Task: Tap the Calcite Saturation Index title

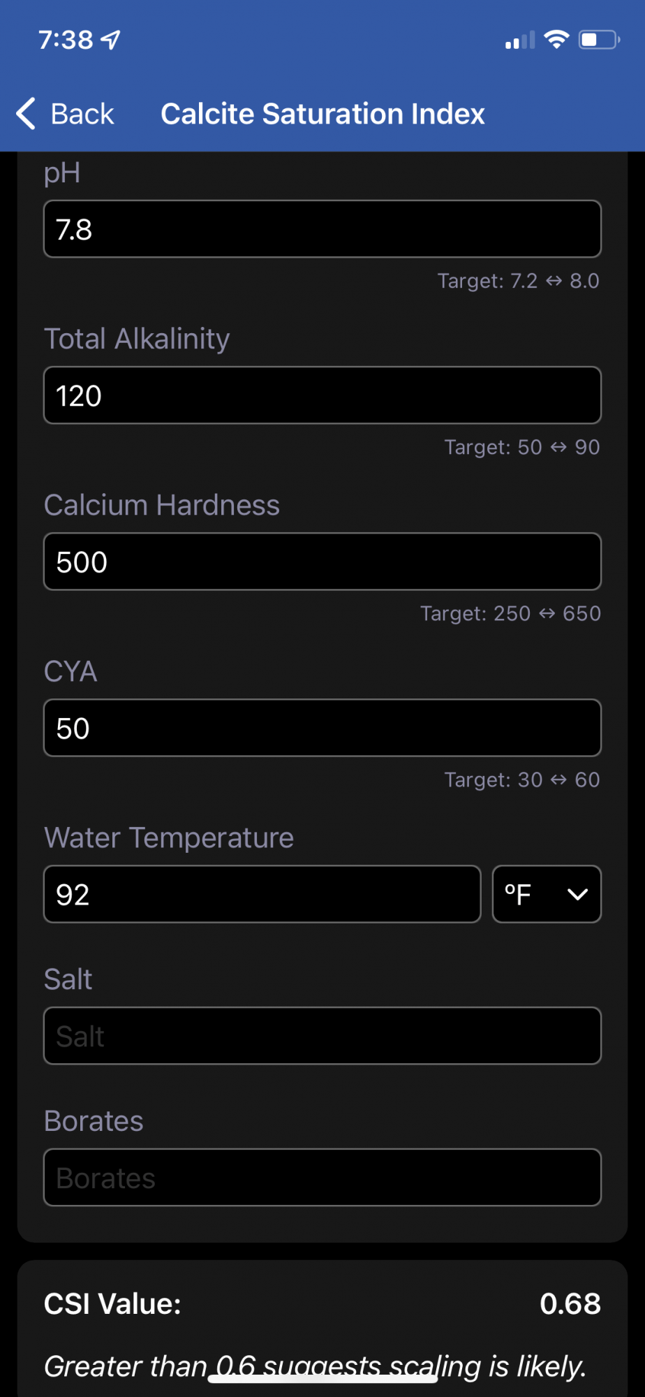Action: (322, 114)
